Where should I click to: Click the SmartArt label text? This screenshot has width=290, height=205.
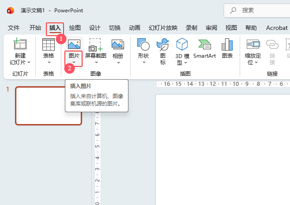click(204, 56)
